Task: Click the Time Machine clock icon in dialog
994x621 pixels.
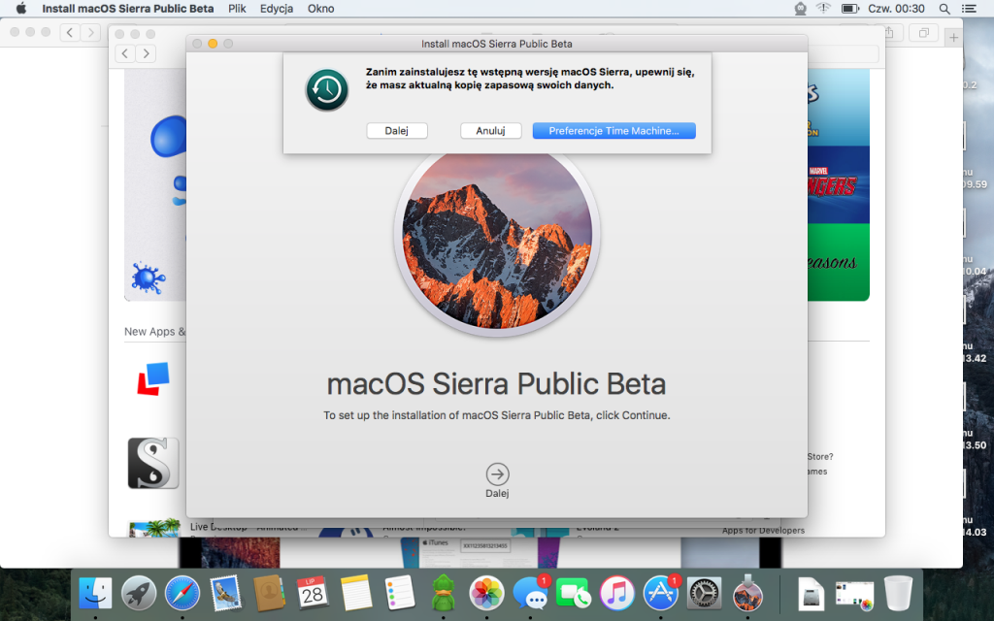Action: [327, 90]
